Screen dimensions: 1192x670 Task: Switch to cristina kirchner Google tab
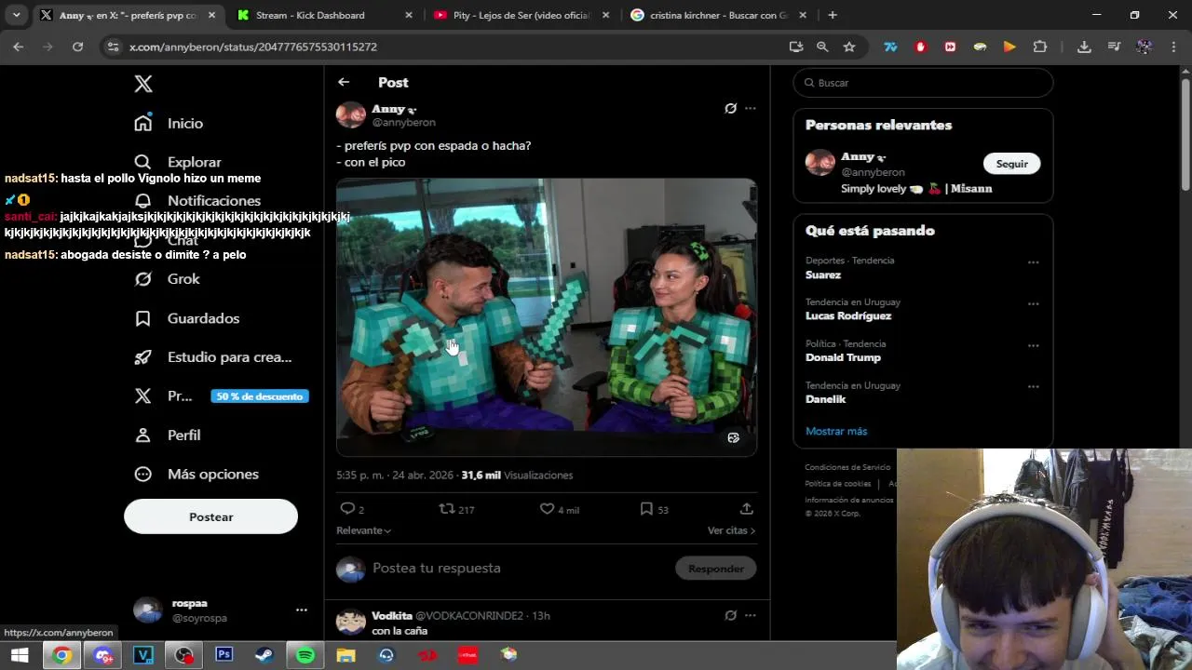[x=718, y=15]
